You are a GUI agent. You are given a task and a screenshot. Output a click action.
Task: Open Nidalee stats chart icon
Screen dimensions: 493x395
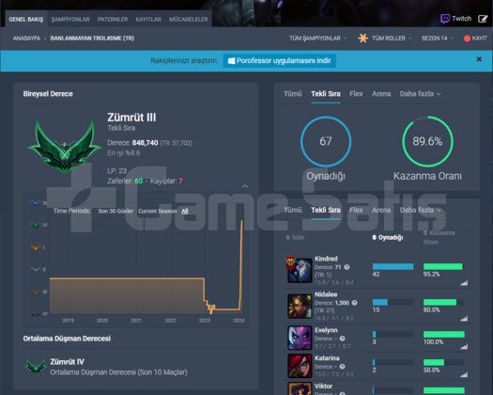point(464,319)
